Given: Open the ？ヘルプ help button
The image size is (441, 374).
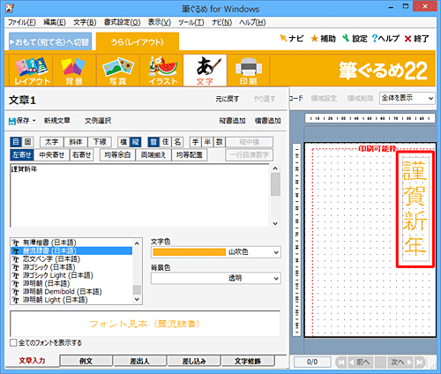Looking at the screenshot, I should (x=385, y=39).
